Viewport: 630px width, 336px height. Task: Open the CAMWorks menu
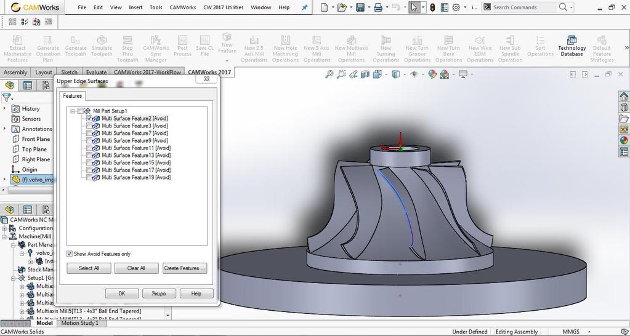183,7
